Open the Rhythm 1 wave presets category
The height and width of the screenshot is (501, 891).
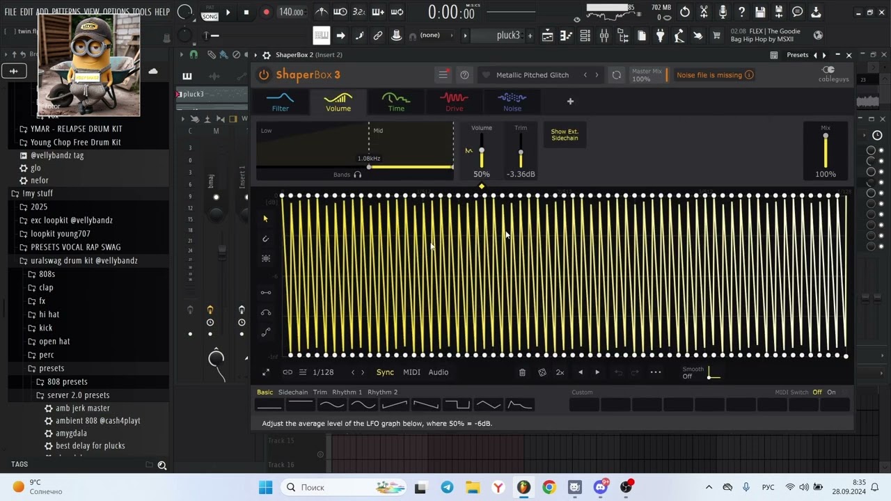click(347, 392)
